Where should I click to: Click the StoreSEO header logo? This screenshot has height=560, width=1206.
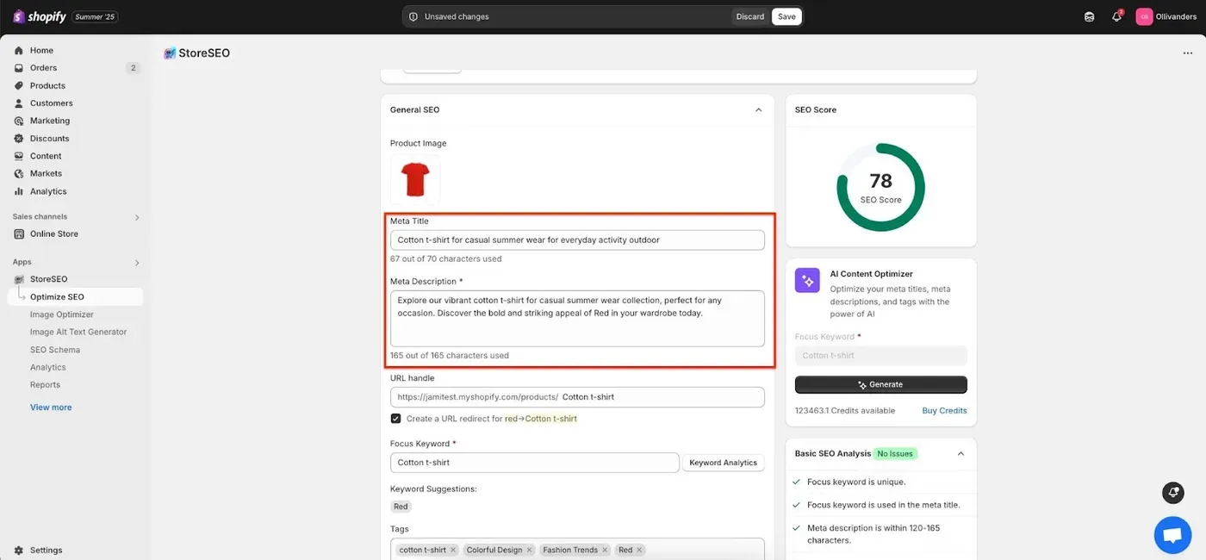pos(170,53)
